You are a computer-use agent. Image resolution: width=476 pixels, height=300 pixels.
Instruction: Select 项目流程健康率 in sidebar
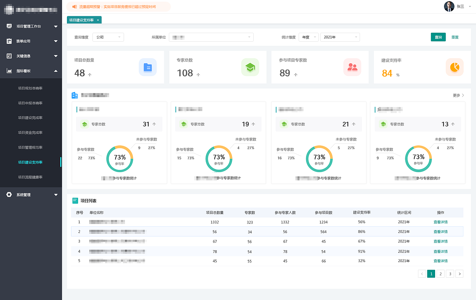click(30, 177)
